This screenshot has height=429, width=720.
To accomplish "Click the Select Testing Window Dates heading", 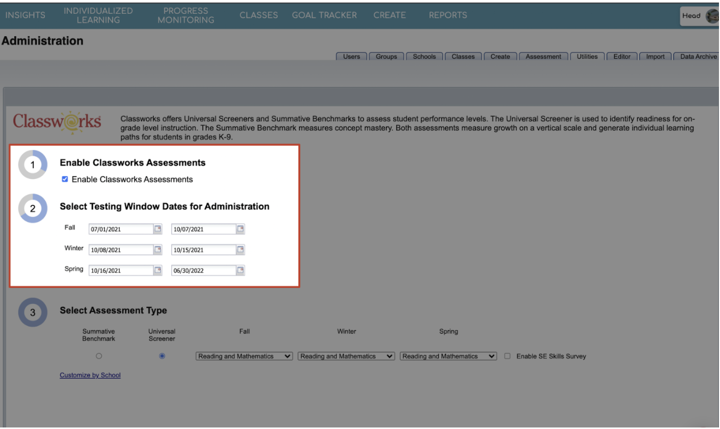I will (x=164, y=207).
